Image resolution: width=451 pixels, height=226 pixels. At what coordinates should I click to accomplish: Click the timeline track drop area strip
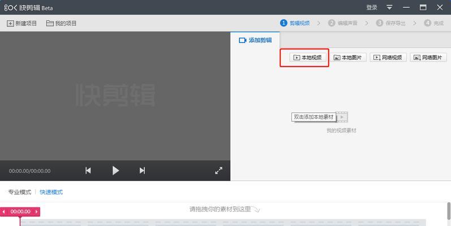[223, 223]
